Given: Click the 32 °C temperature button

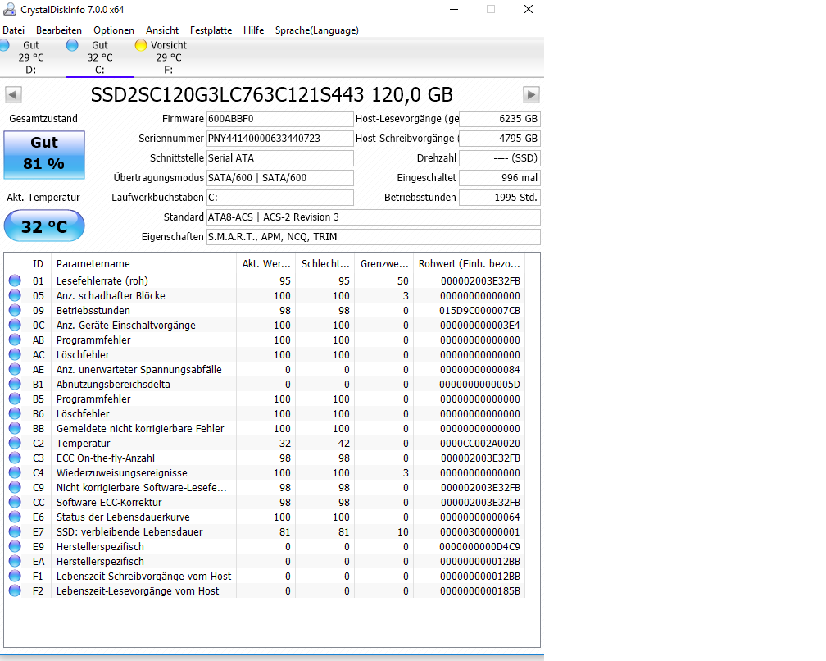Looking at the screenshot, I should click(x=44, y=226).
